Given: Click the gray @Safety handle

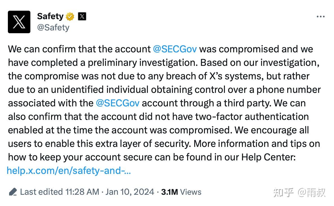Looking at the screenshot, I should 53,28.
